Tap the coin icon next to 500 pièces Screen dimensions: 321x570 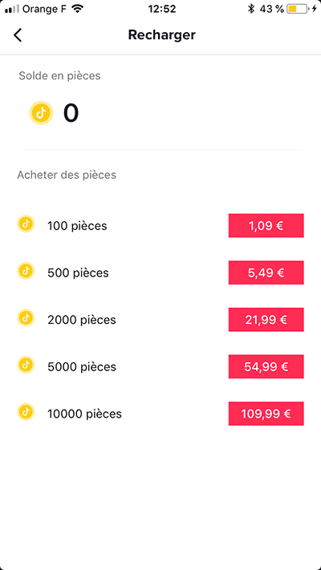tap(26, 271)
